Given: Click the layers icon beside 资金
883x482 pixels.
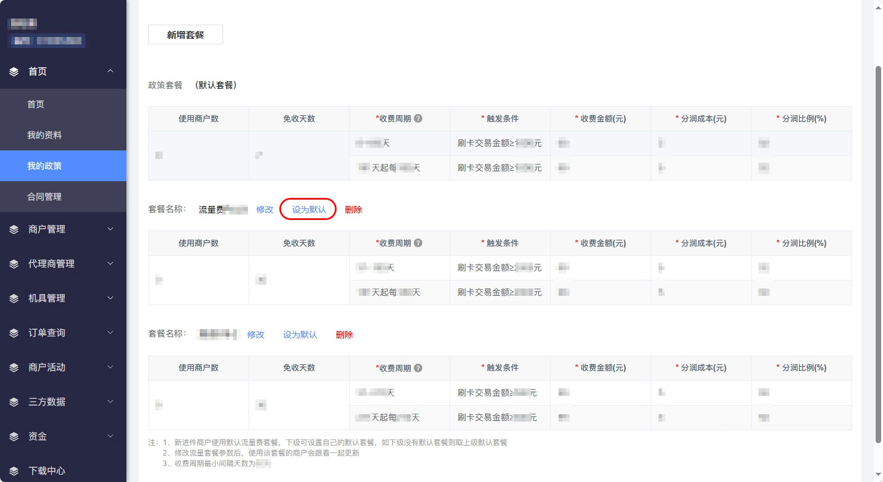Looking at the screenshot, I should point(14,436).
